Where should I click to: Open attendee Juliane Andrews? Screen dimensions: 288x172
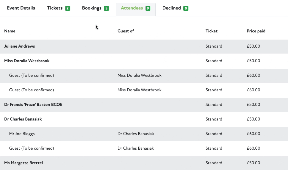coord(20,46)
